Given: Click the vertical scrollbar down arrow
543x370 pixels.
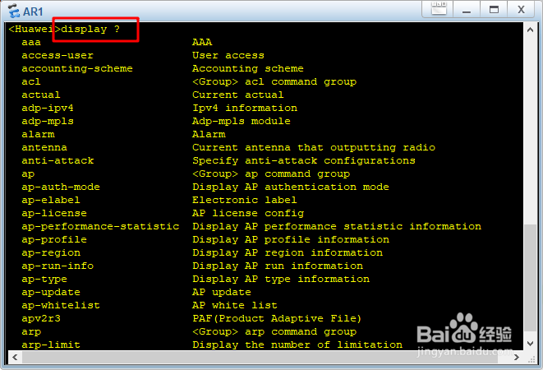Looking at the screenshot, I should [x=530, y=344].
